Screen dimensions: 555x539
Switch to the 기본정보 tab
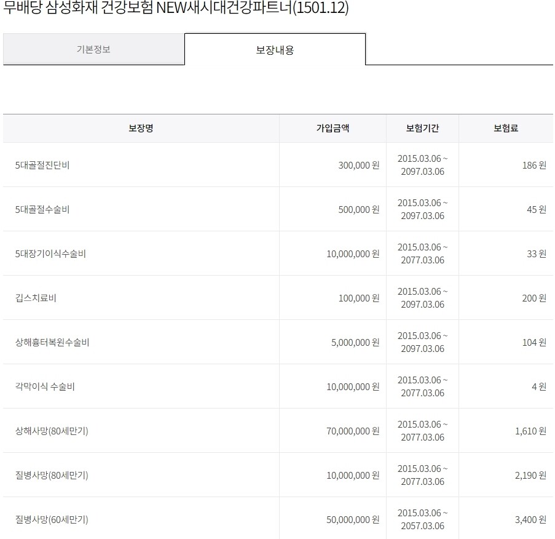point(93,49)
